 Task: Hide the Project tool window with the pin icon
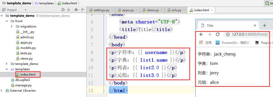[83, 10]
